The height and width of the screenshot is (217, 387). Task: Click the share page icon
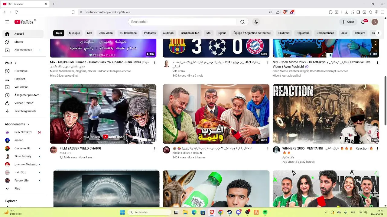click(277, 12)
